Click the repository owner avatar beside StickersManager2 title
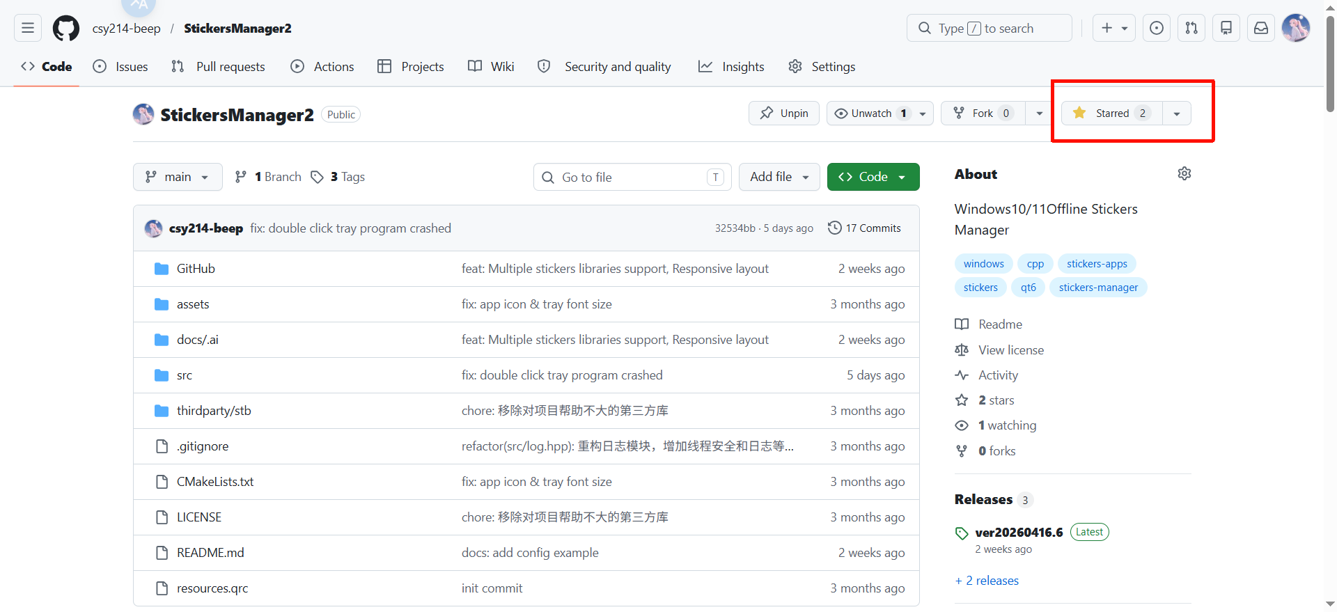The image size is (1337, 612). (143, 114)
